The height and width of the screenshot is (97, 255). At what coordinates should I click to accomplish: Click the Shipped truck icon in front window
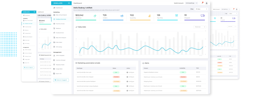(203, 16)
